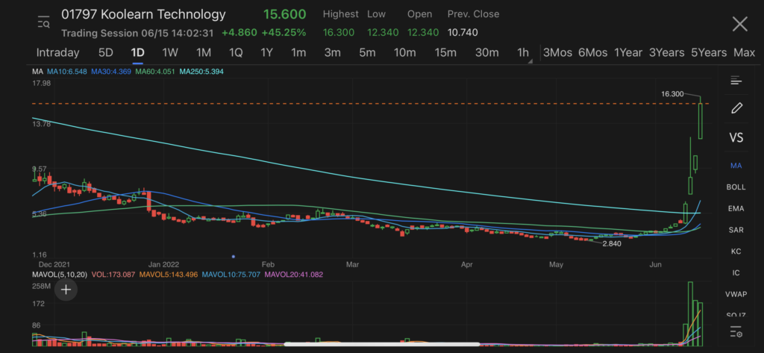Viewport: 764px width, 353px height.
Task: Click the MA250:5.394 legend value
Action: tap(201, 72)
